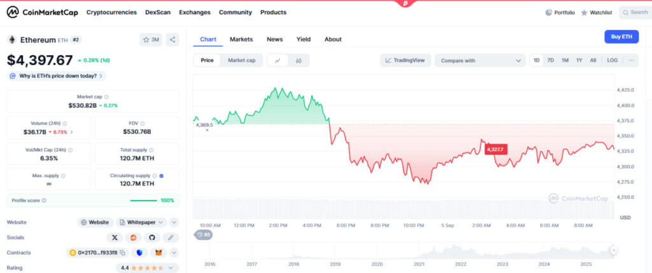Switch to the About tab
Screen dimensions: 652x273
coord(333,39)
